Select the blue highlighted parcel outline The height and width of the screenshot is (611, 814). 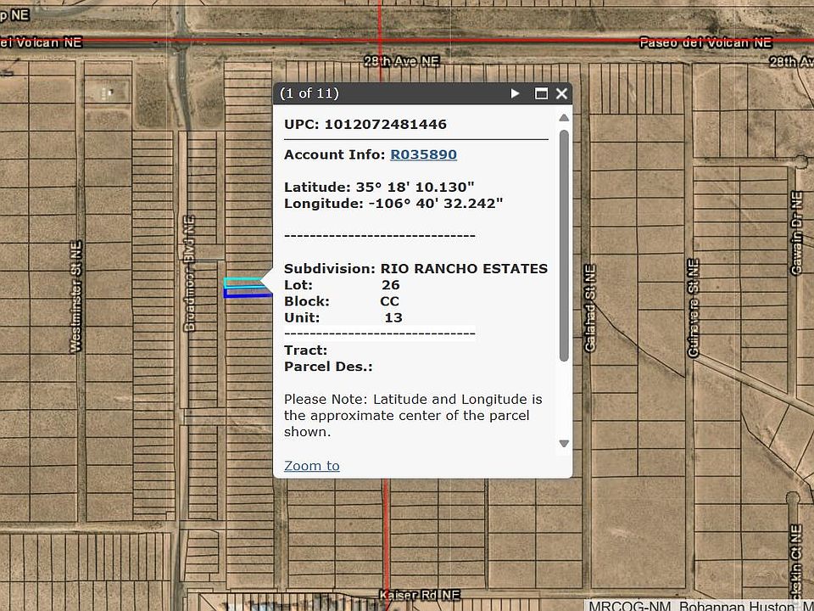[x=246, y=293]
